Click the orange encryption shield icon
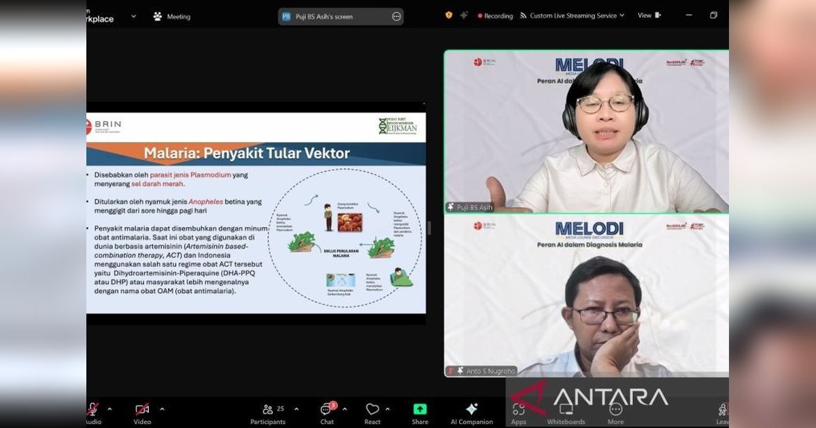Image resolution: width=816 pixels, height=428 pixels. coord(449,15)
